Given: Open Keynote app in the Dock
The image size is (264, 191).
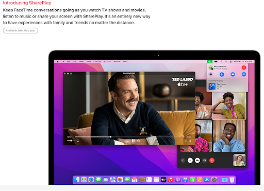Looking at the screenshot, I should [185, 180].
